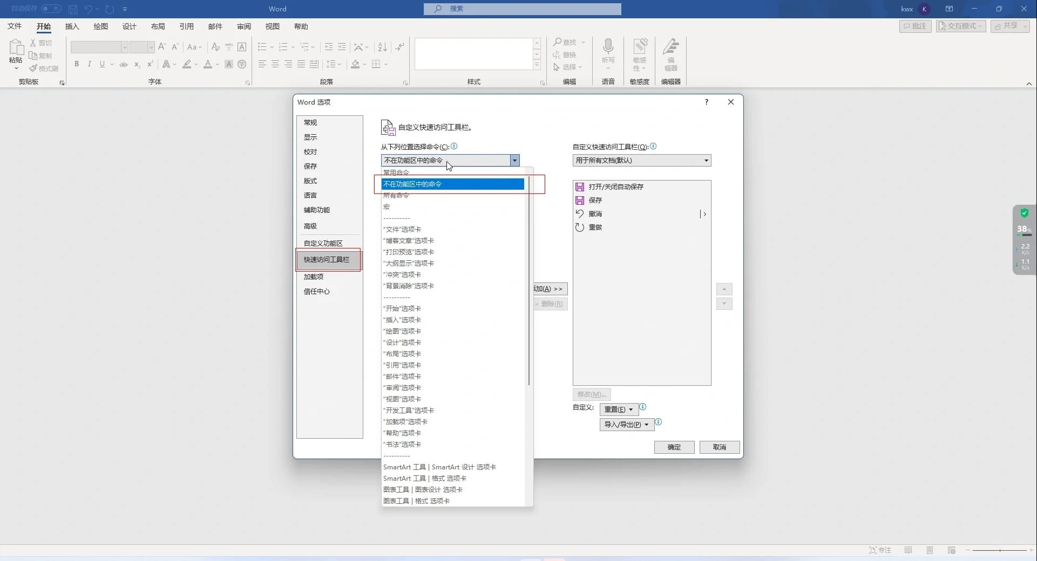Click the 确定 button

click(x=674, y=447)
